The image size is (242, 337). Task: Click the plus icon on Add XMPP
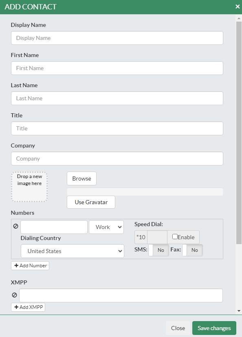point(16,307)
